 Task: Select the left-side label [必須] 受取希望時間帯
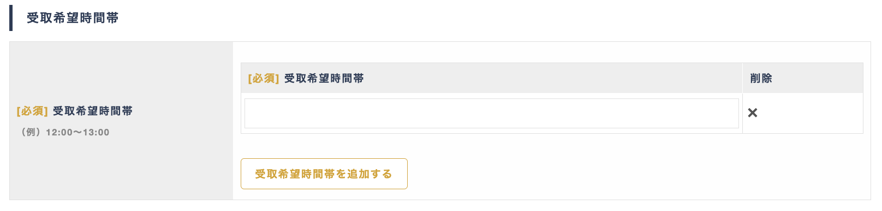click(x=75, y=111)
